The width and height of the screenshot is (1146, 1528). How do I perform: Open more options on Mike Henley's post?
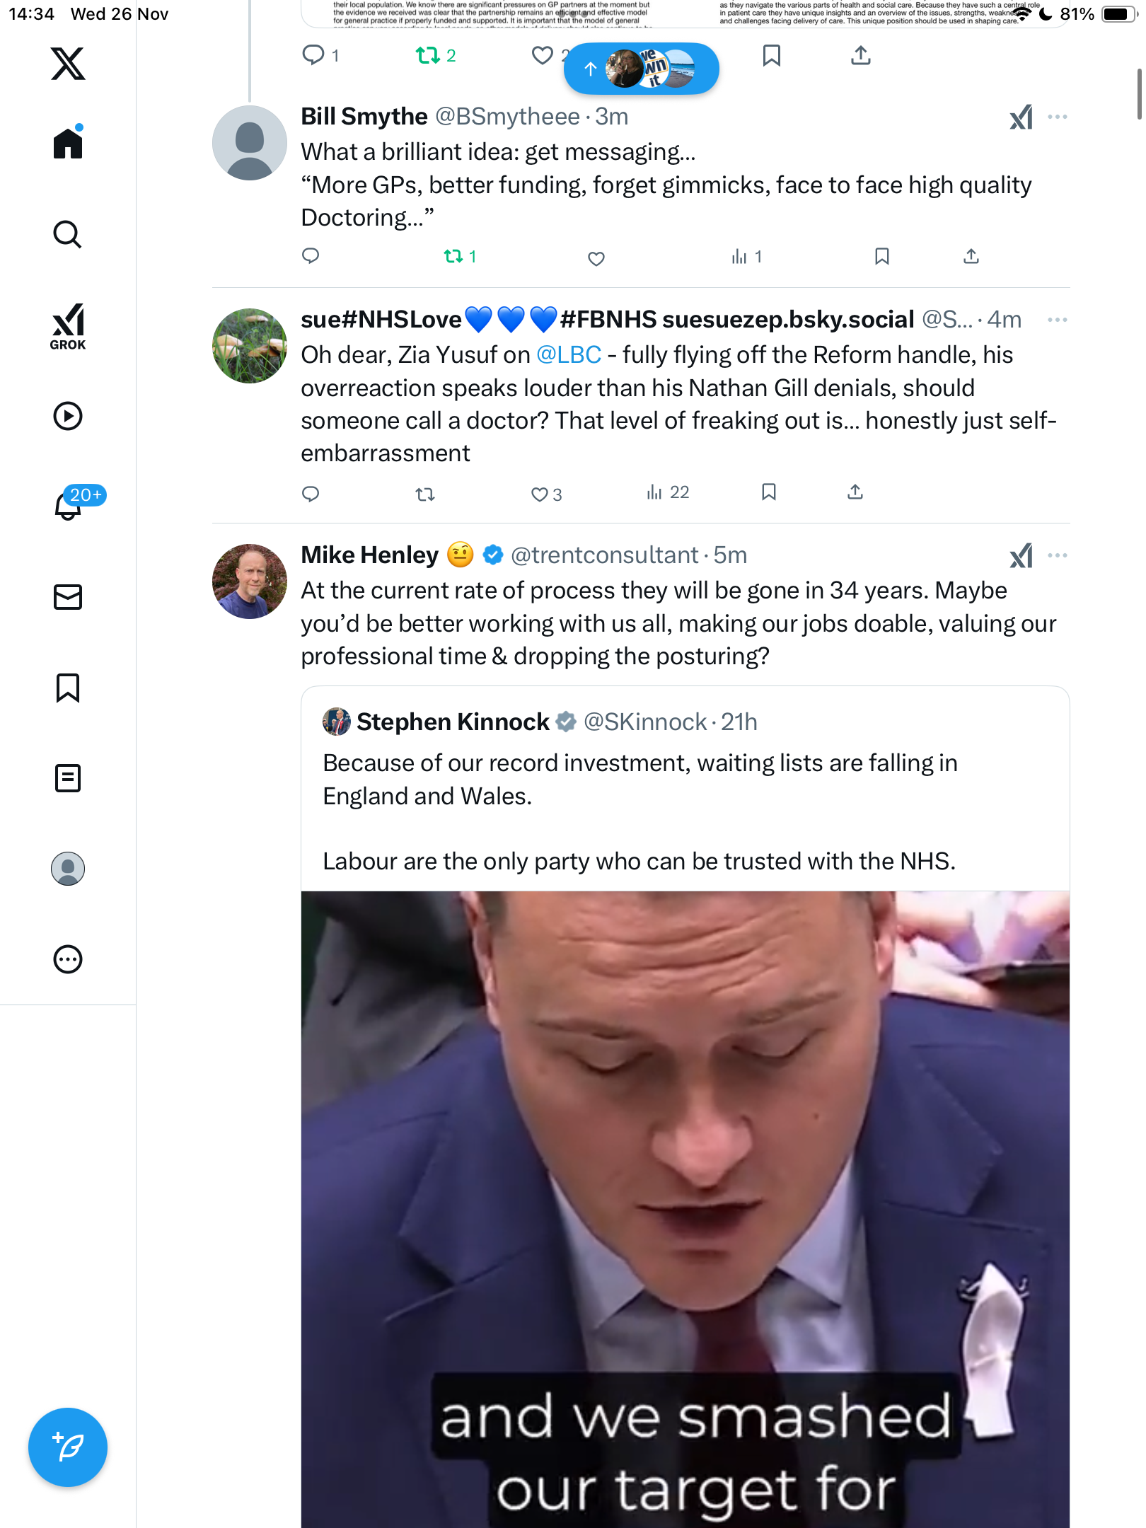[1057, 556]
